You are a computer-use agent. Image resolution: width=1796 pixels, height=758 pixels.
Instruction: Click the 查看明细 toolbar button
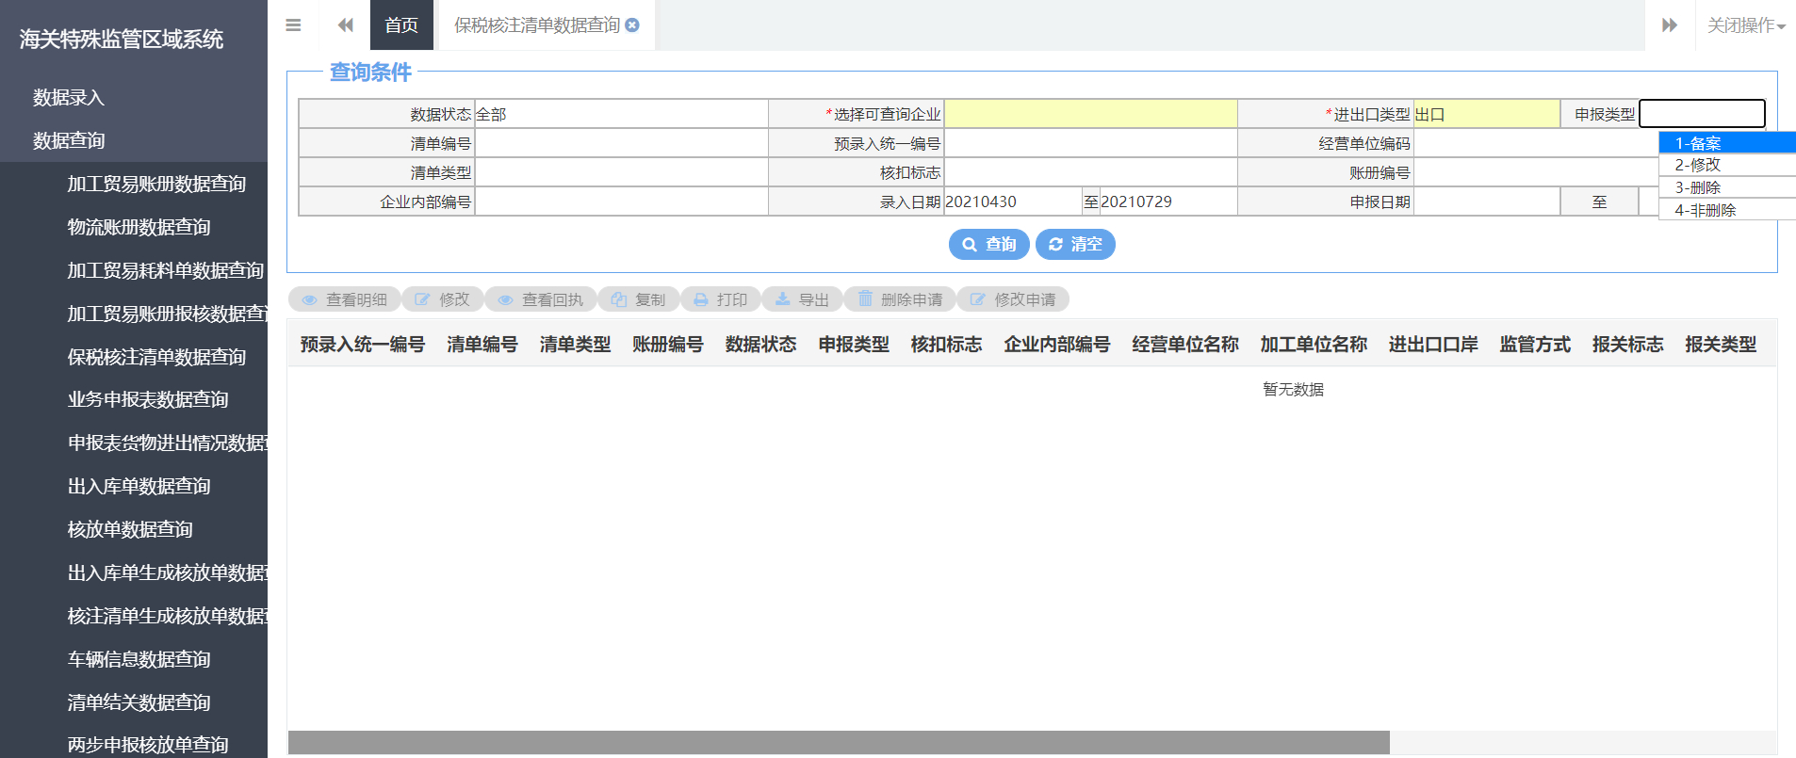pos(345,299)
